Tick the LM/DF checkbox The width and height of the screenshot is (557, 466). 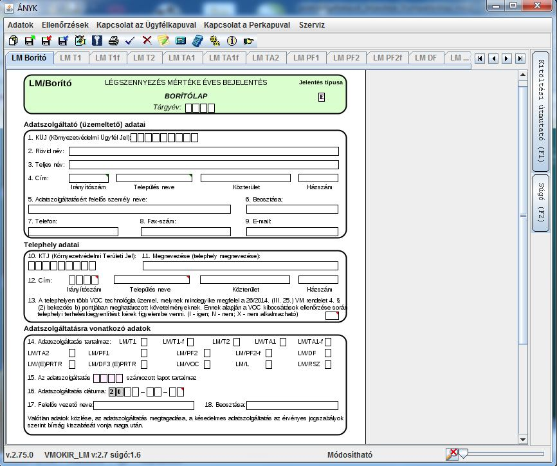coord(328,353)
